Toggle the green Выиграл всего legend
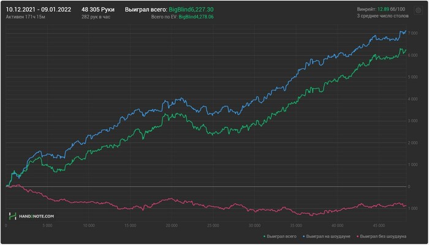The height and width of the screenshot is (245, 429). click(280, 236)
